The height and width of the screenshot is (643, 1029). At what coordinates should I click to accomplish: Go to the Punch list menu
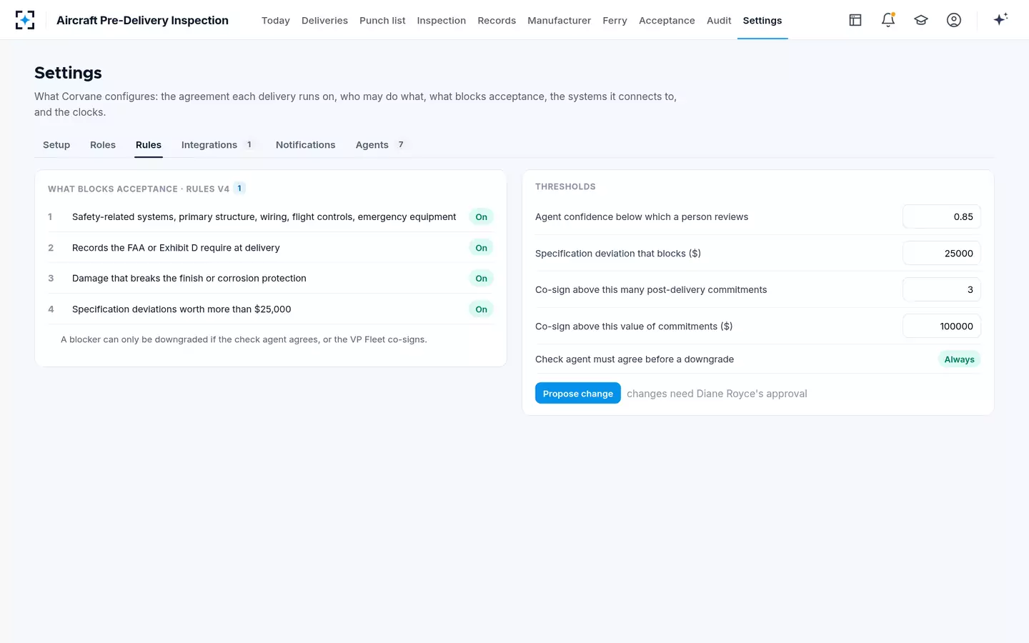382,21
